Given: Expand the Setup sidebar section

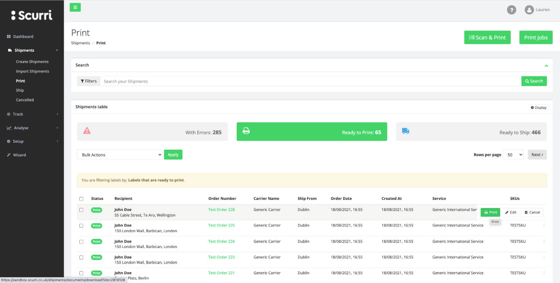Looking at the screenshot, I should pyautogui.click(x=57, y=141).
